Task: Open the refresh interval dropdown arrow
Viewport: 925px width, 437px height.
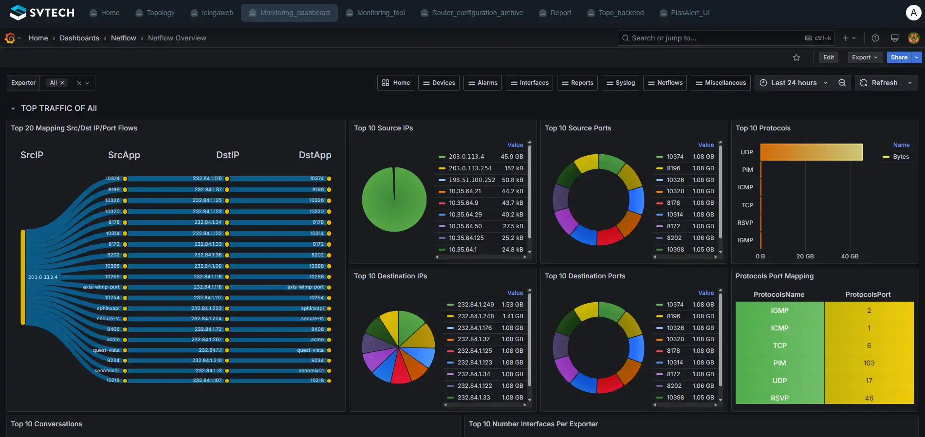Action: pyautogui.click(x=910, y=83)
